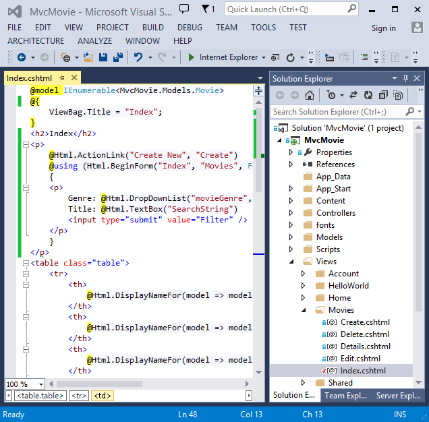Open the DEBUG menu

tap(190, 28)
